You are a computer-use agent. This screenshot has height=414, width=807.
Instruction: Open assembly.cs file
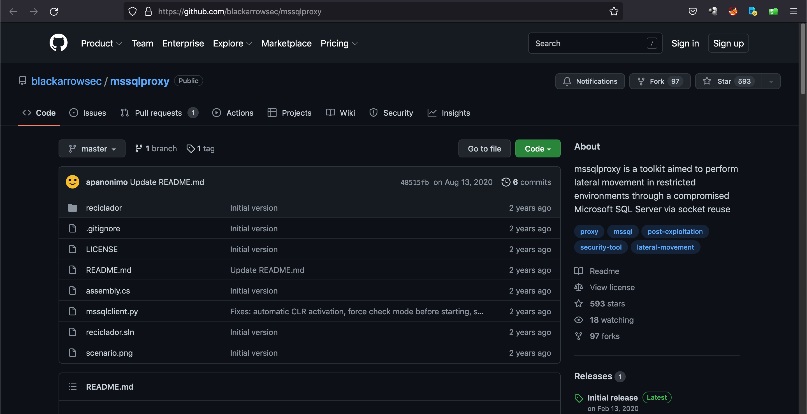point(108,291)
